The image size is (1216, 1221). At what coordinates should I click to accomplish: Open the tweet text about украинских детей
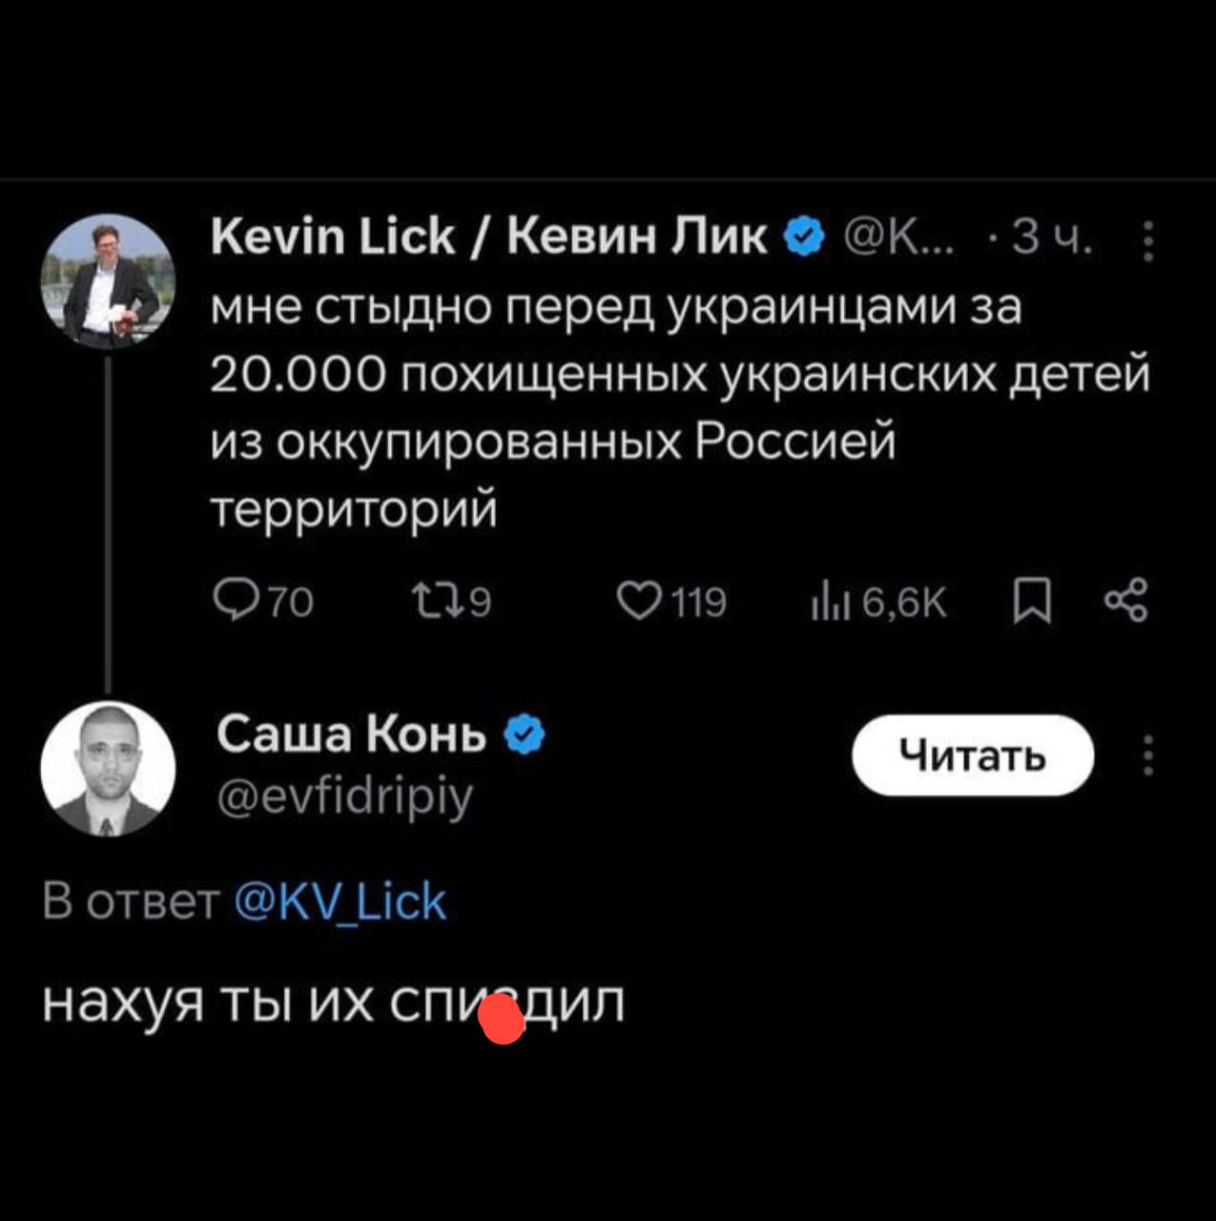680,408
